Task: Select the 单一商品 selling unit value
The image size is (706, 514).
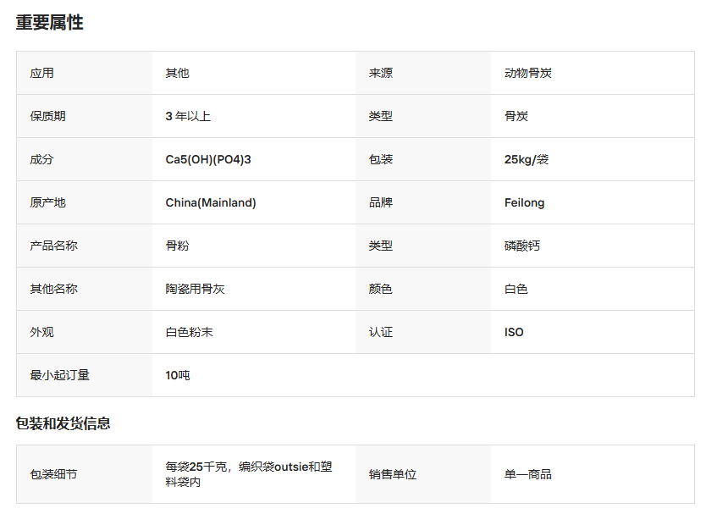Action: pos(527,474)
